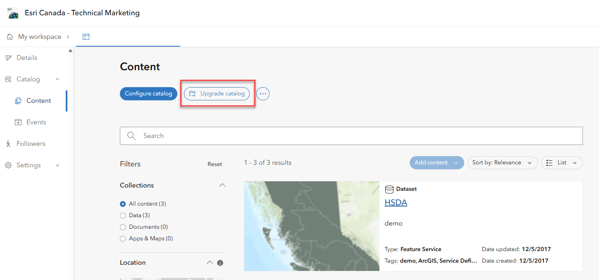This screenshot has width=599, height=280.
Task: Open Content in the sidebar
Action: pyautogui.click(x=39, y=101)
